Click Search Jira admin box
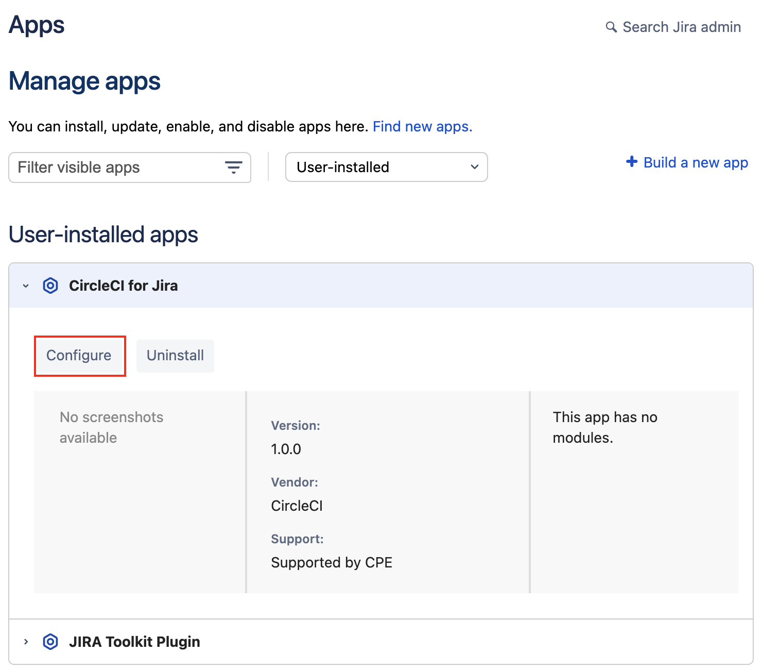The image size is (762, 669). 673,27
